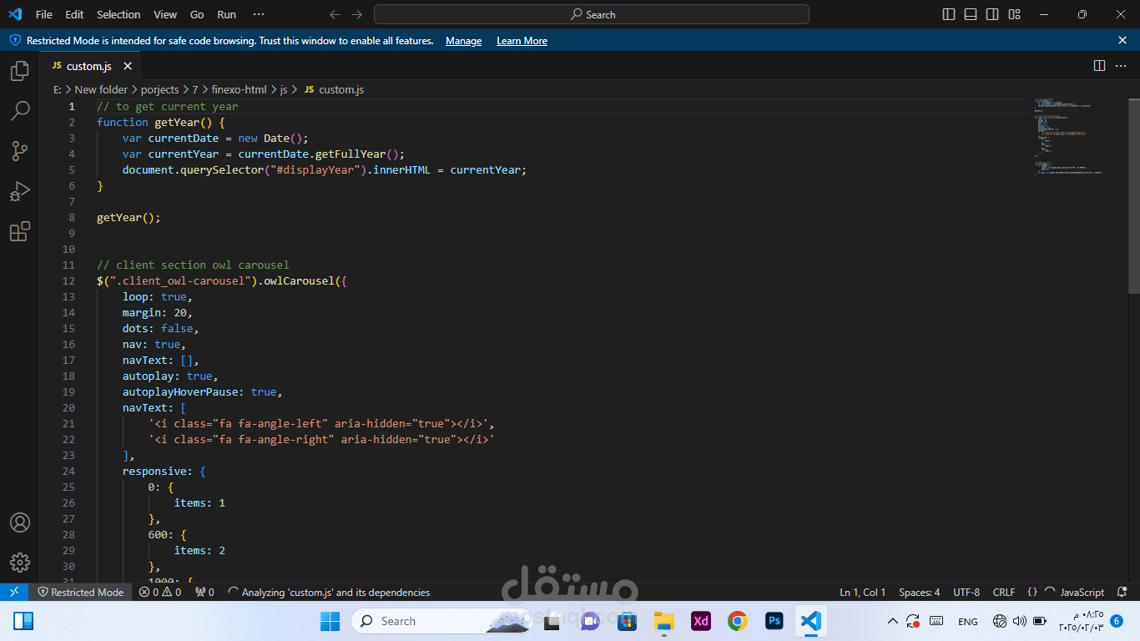This screenshot has height=641, width=1140.
Task: Expand the title bar overflow menu (...)
Action: point(259,14)
